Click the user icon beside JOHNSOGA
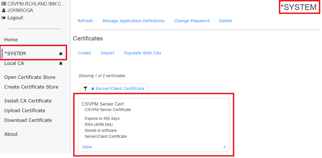The image size is (322, 158). [3, 11]
